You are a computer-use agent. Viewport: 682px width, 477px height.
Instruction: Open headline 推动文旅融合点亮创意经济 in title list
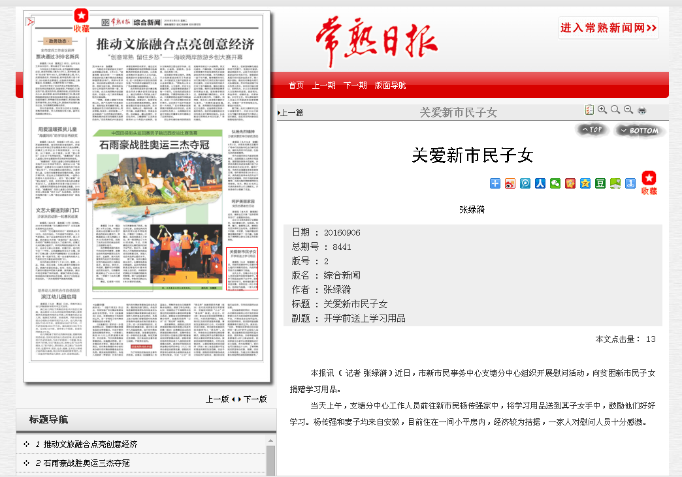[90, 444]
